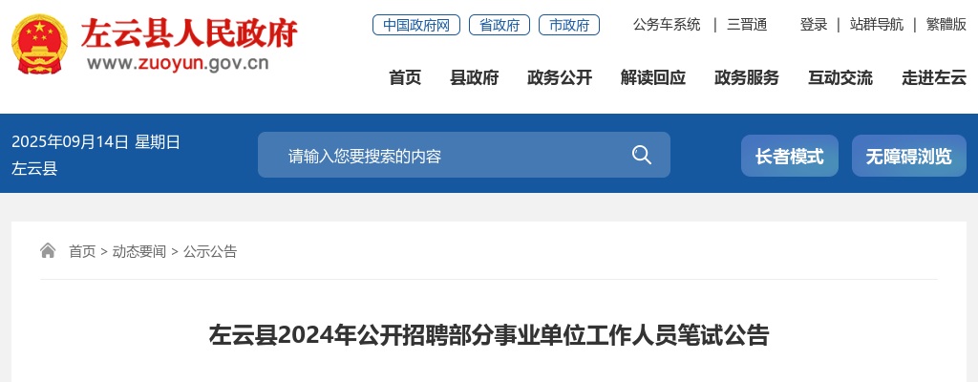
Task: Open 公务车系统 link
Action: [667, 25]
